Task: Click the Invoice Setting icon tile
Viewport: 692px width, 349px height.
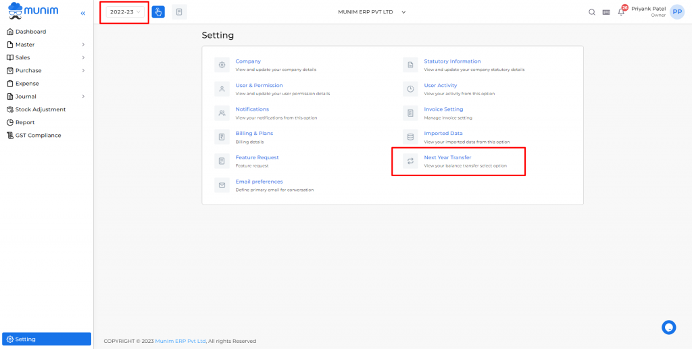Action: pyautogui.click(x=410, y=113)
